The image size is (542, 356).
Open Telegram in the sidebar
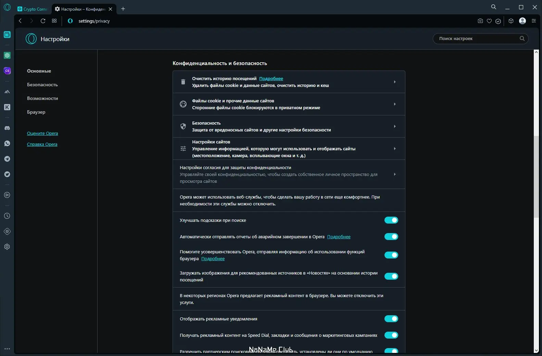[7, 159]
